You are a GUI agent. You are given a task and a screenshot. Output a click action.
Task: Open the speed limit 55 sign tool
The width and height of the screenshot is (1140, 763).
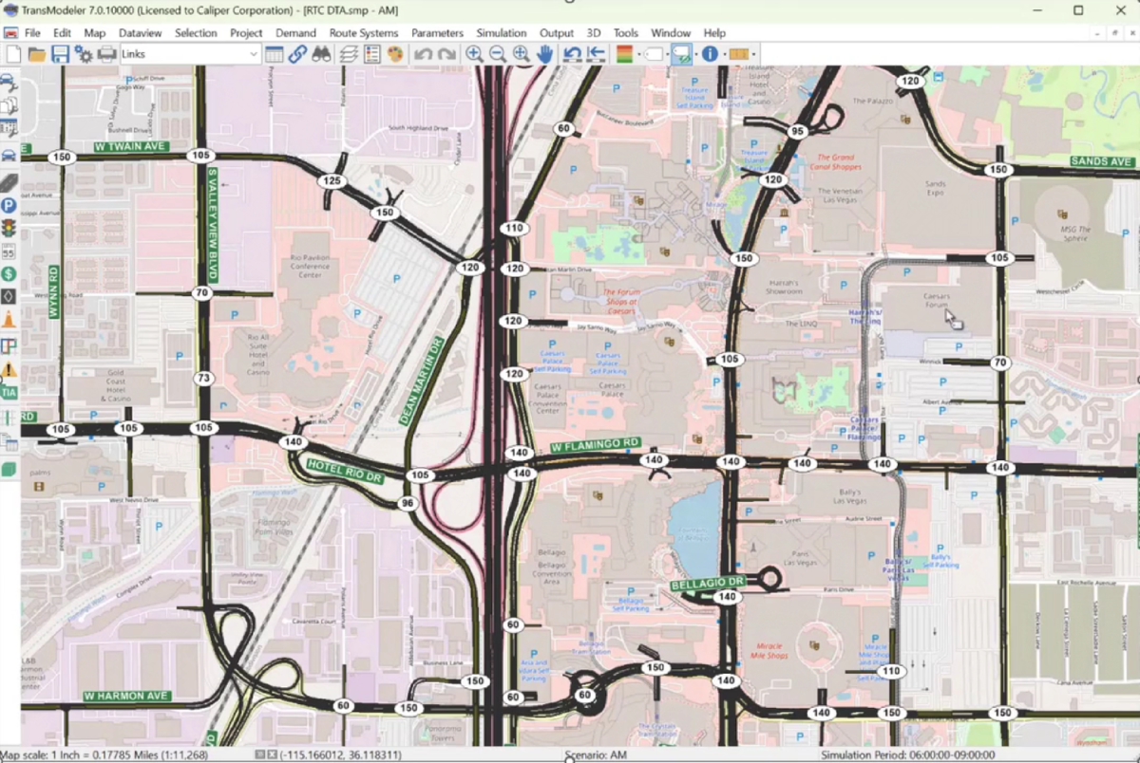9,251
